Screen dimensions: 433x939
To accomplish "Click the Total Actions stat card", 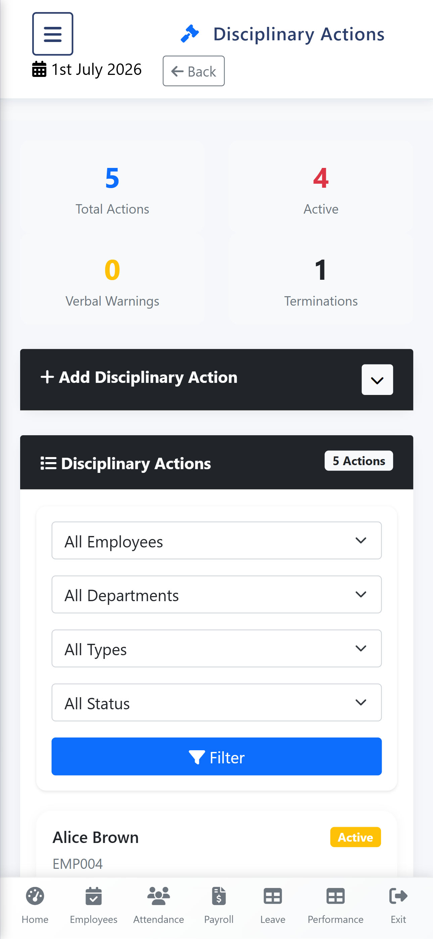I will click(x=112, y=187).
